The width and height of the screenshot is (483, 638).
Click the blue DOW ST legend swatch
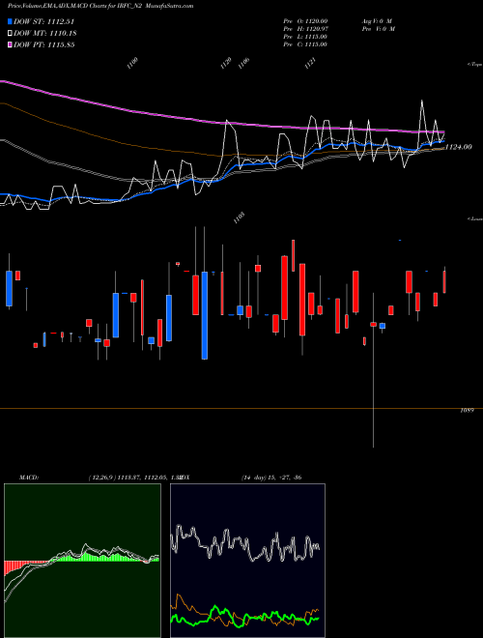pyautogui.click(x=10, y=21)
